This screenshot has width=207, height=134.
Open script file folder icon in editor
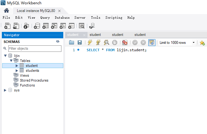click(72, 42)
